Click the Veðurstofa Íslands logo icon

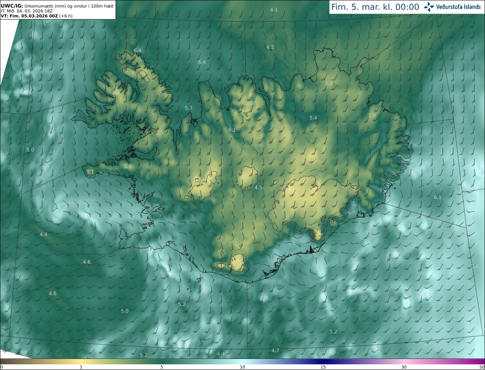429,6
